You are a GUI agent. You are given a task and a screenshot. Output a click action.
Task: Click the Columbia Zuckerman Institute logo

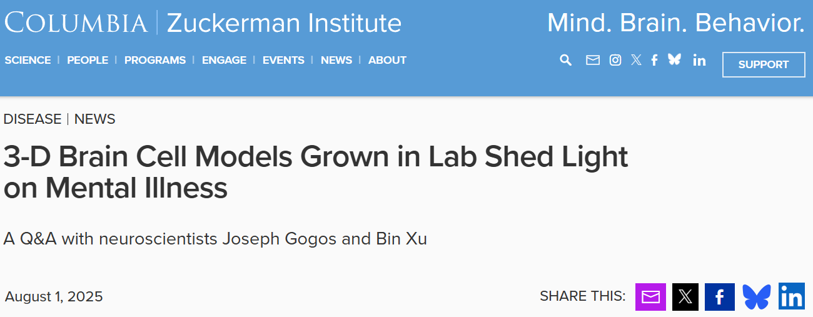tap(203, 23)
